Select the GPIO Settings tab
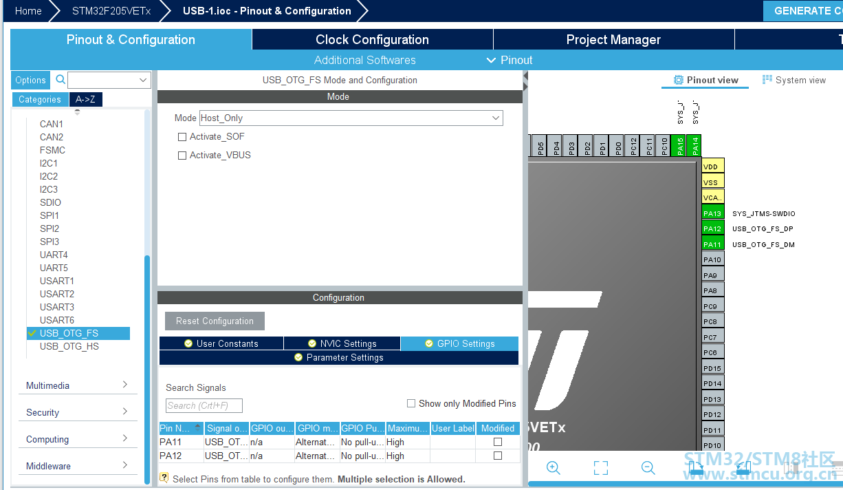This screenshot has height=490, width=843. [x=459, y=343]
